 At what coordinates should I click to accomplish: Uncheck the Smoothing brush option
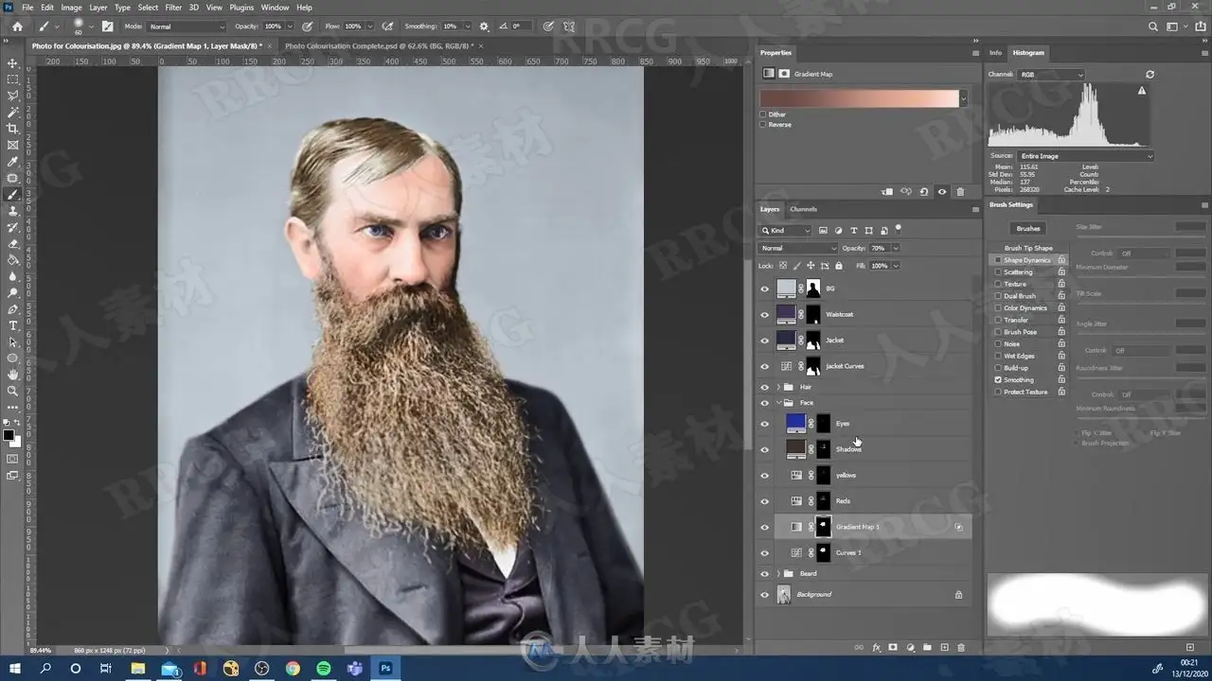(998, 380)
